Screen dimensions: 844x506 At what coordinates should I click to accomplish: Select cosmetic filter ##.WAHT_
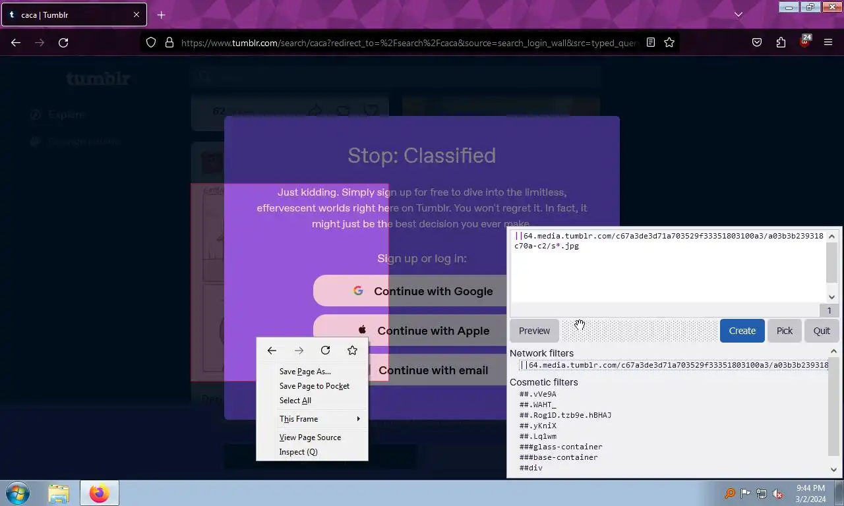(537, 405)
